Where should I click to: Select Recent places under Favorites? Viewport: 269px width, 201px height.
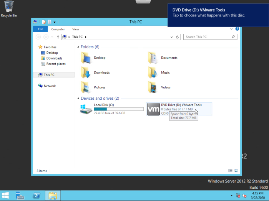tap(56, 64)
